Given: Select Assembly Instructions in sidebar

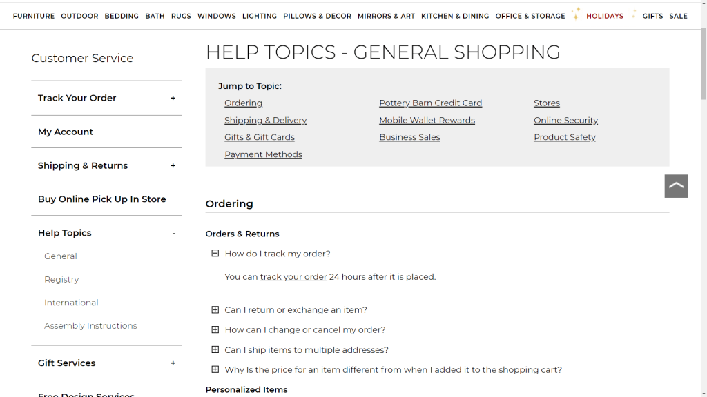Looking at the screenshot, I should point(90,326).
